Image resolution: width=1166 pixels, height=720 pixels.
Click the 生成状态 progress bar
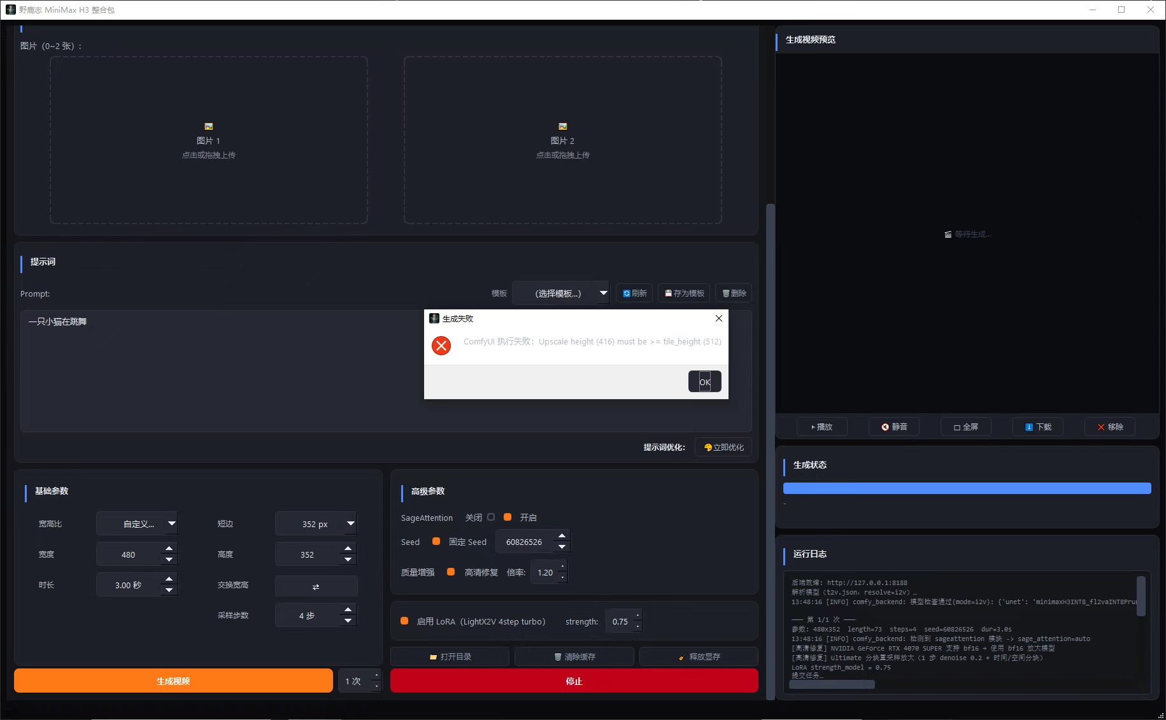967,488
